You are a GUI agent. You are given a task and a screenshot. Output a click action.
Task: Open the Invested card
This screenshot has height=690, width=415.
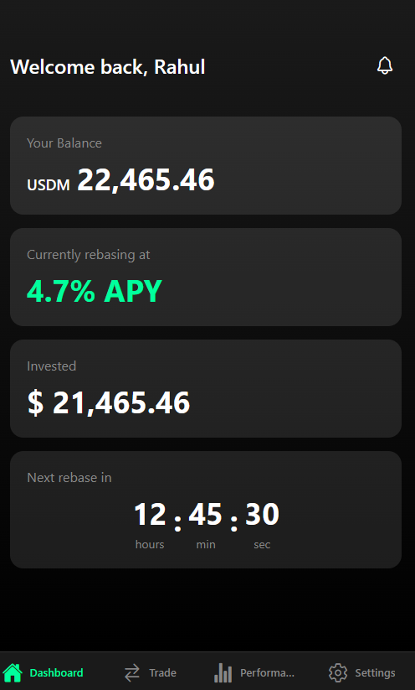[206, 388]
